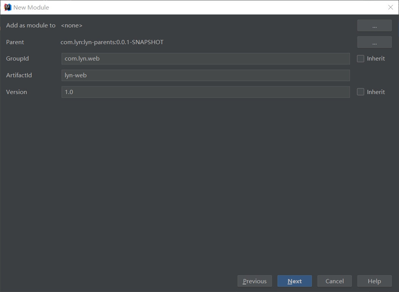The width and height of the screenshot is (399, 292).
Task: Click the <none> module value text
Action: tap(72, 26)
